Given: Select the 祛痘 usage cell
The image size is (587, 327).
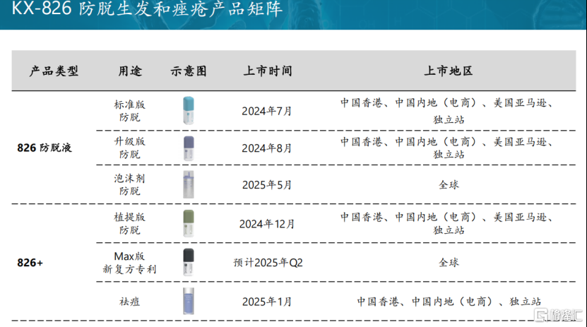Looking at the screenshot, I should click(x=129, y=302).
